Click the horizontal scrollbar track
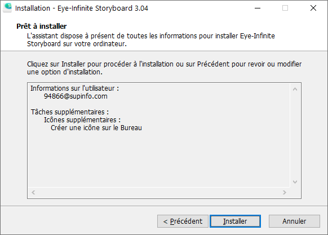Screen dimensions: 328x235 159,192
